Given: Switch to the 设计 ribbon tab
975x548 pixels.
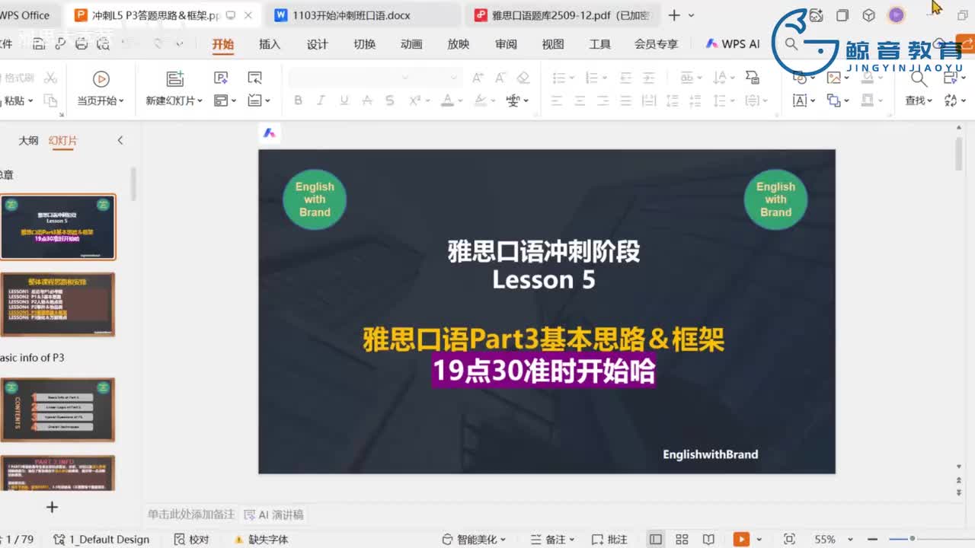Looking at the screenshot, I should (317, 44).
